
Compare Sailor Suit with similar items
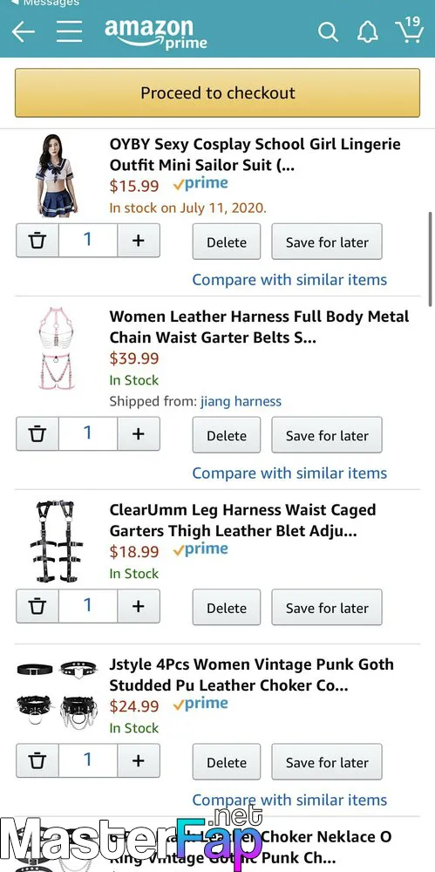pyautogui.click(x=289, y=280)
